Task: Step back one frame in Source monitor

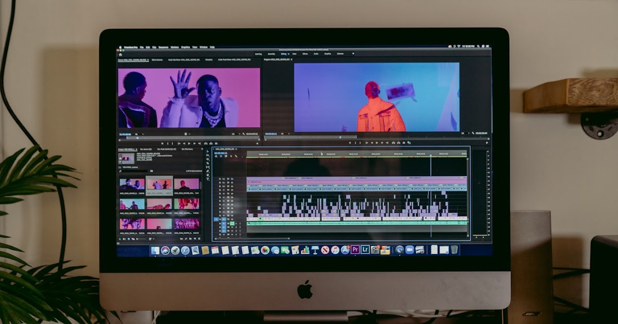Action: pos(184,143)
